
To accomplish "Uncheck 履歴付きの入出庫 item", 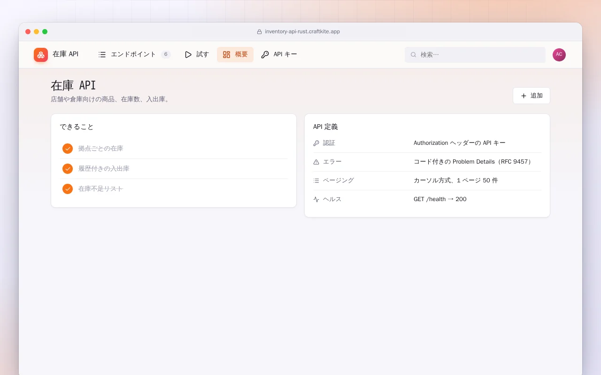I will 68,169.
